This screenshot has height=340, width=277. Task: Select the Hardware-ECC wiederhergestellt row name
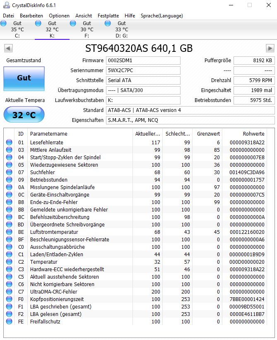(67, 270)
